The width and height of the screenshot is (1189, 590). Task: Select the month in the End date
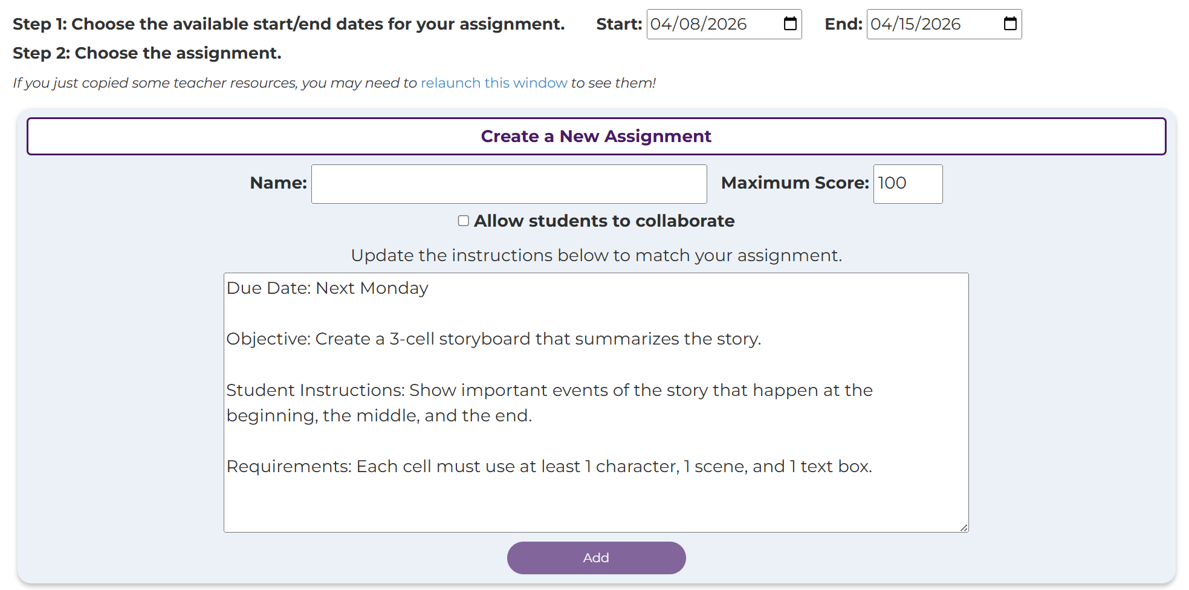point(880,24)
